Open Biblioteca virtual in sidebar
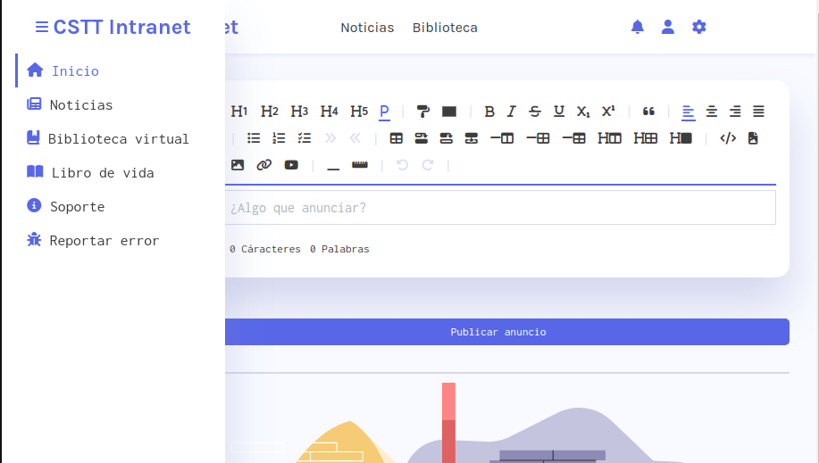The image size is (819, 463). [118, 139]
